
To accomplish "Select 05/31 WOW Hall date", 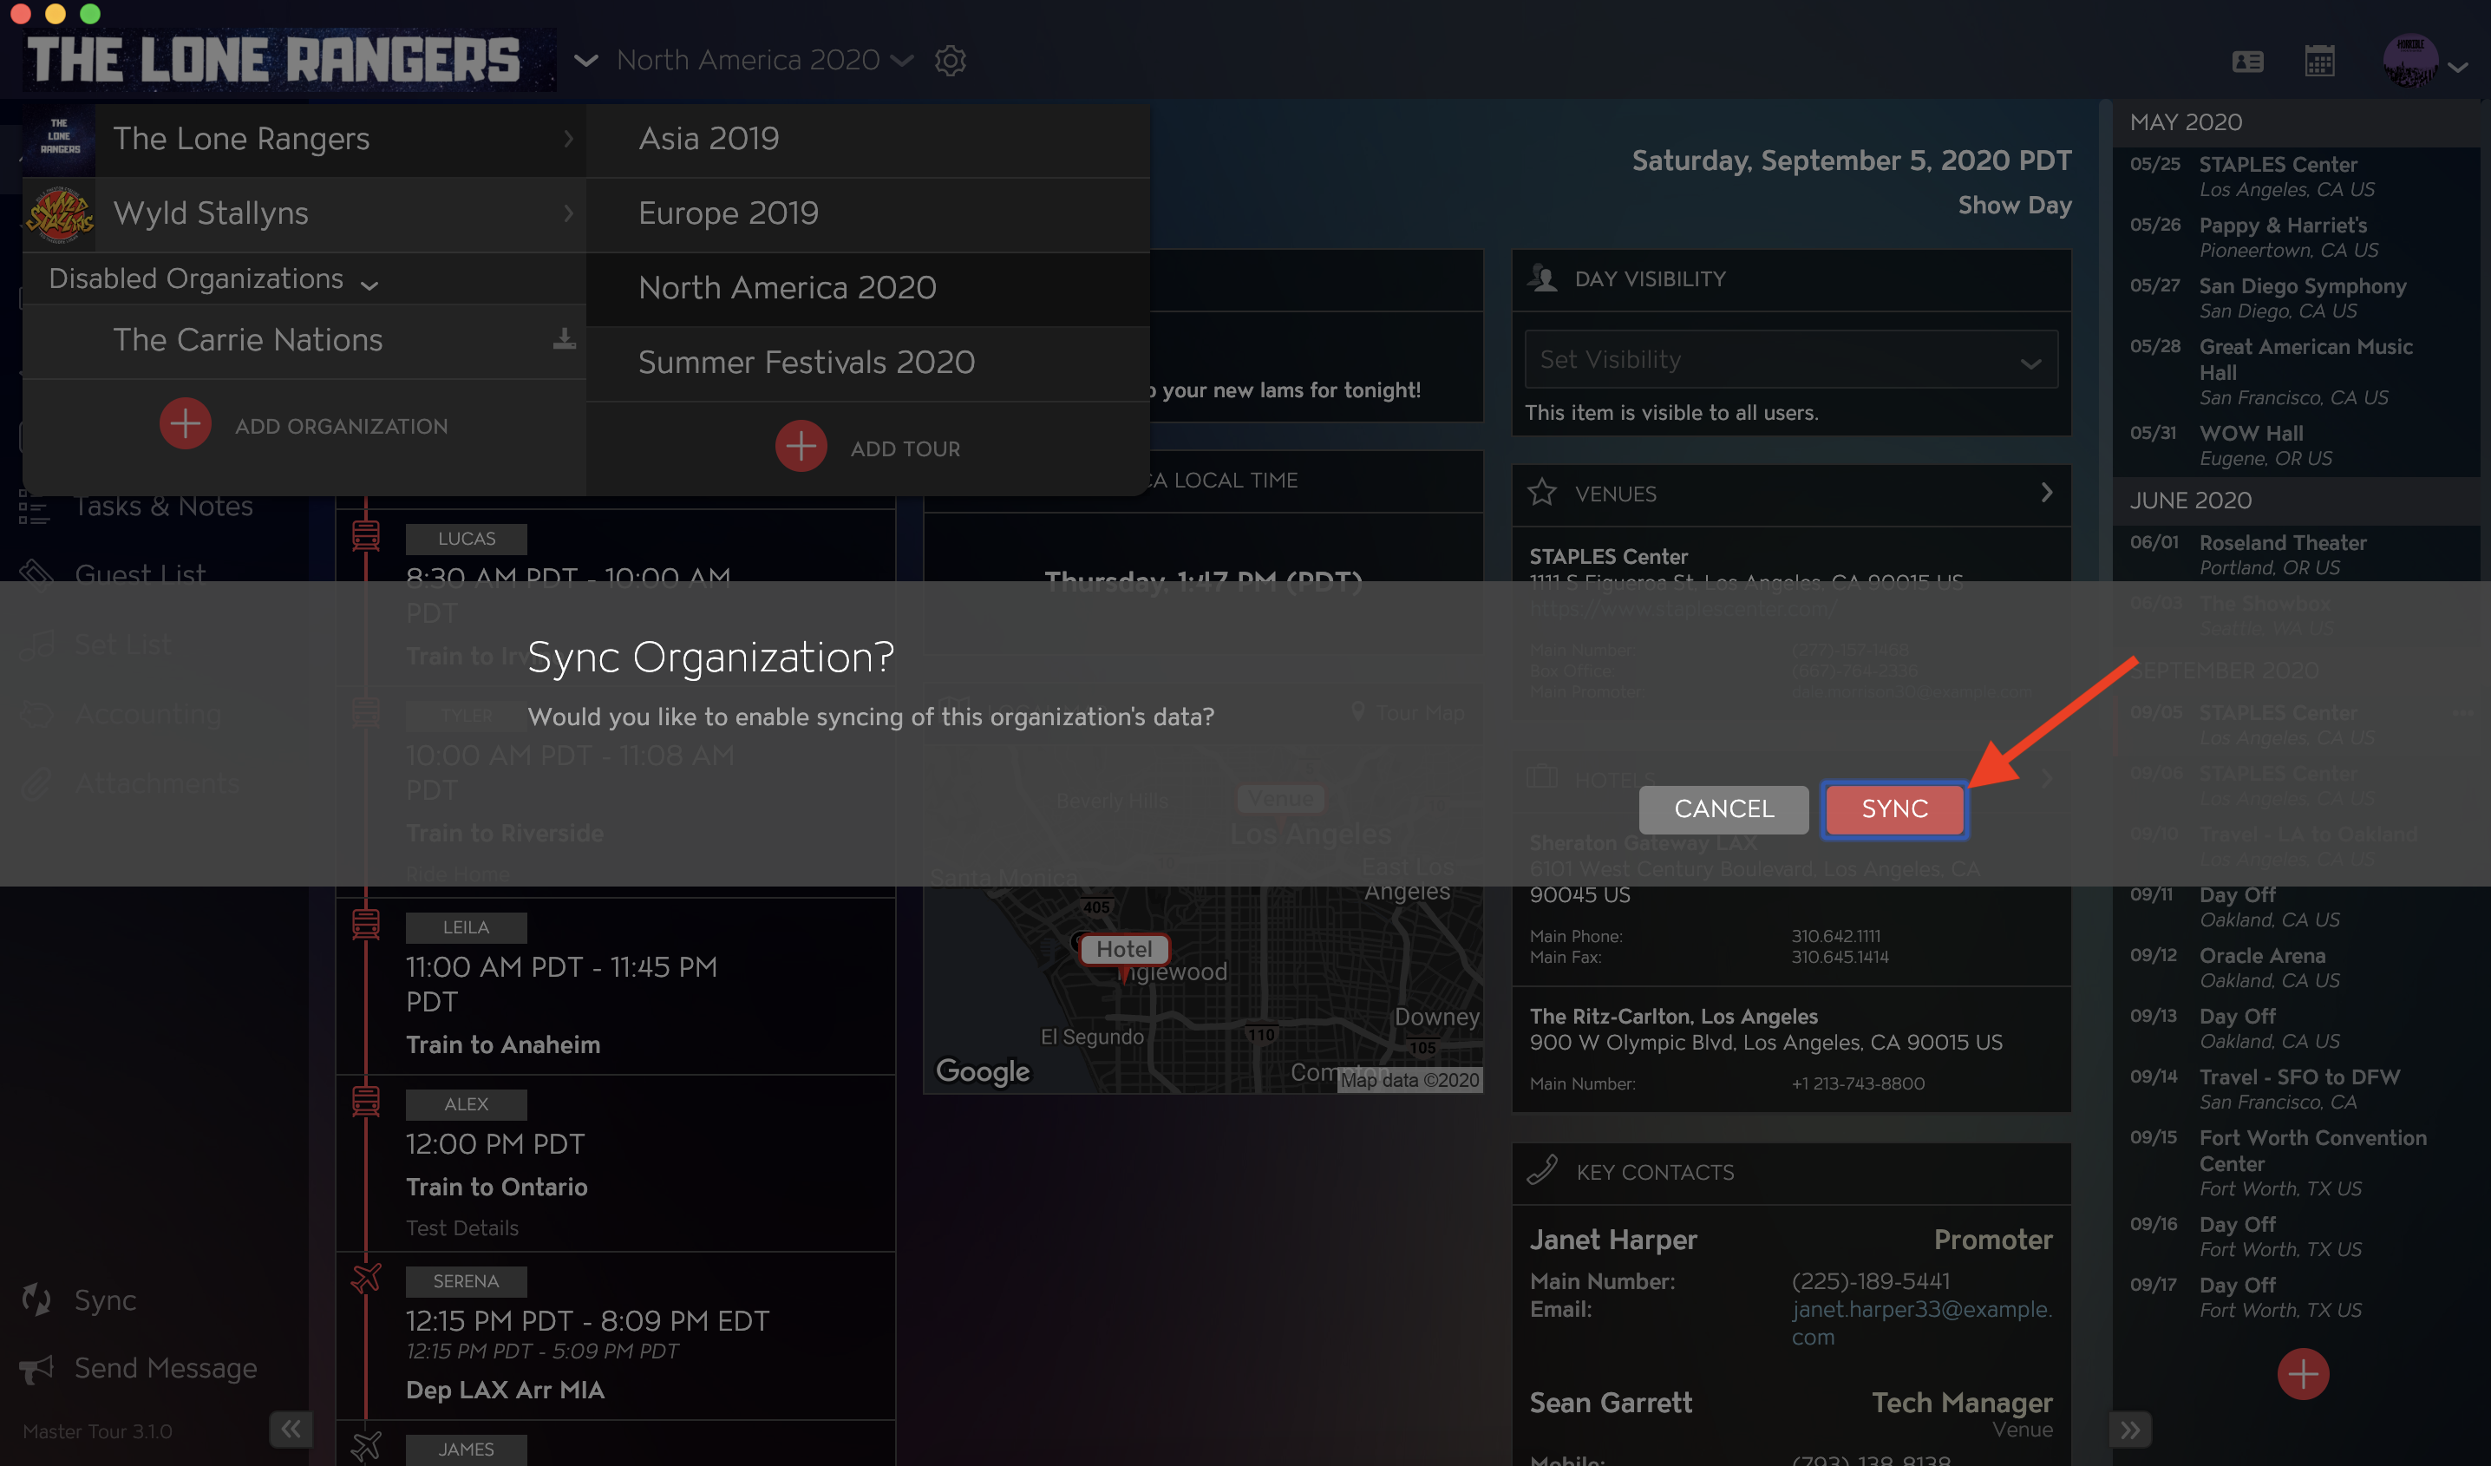I will pyautogui.click(x=2295, y=445).
